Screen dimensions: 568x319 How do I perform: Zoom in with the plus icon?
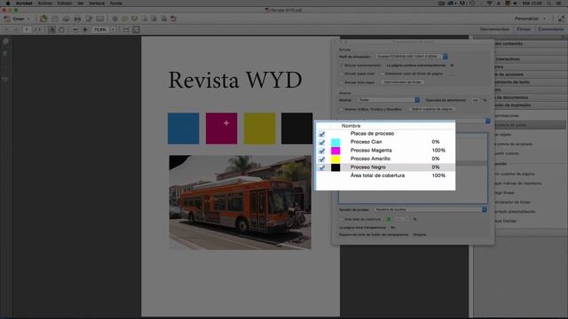click(x=85, y=29)
